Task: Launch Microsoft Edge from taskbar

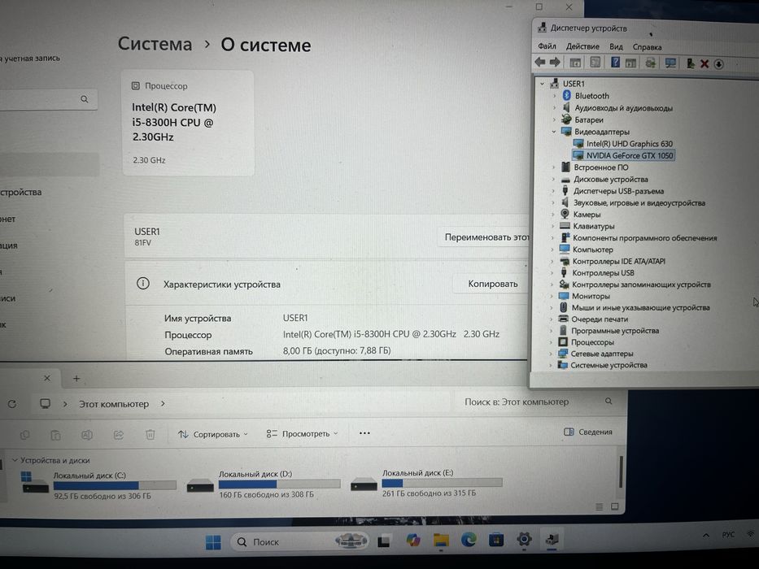Action: click(x=468, y=540)
